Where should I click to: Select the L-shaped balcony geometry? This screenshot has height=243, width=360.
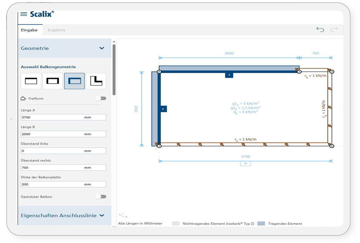(96, 81)
